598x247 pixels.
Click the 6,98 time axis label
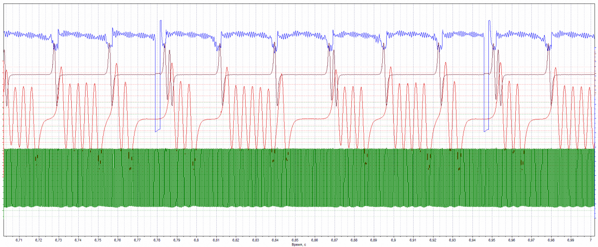(551, 240)
